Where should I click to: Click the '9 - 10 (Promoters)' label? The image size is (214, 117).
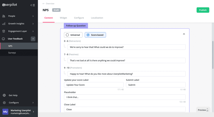[73, 68]
